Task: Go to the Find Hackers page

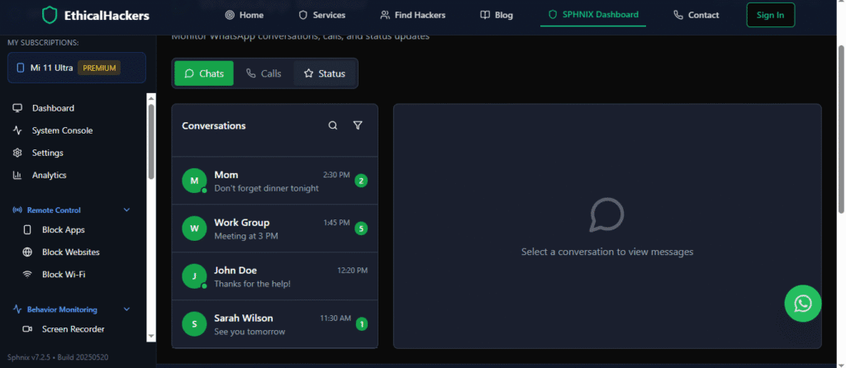Action: point(412,15)
